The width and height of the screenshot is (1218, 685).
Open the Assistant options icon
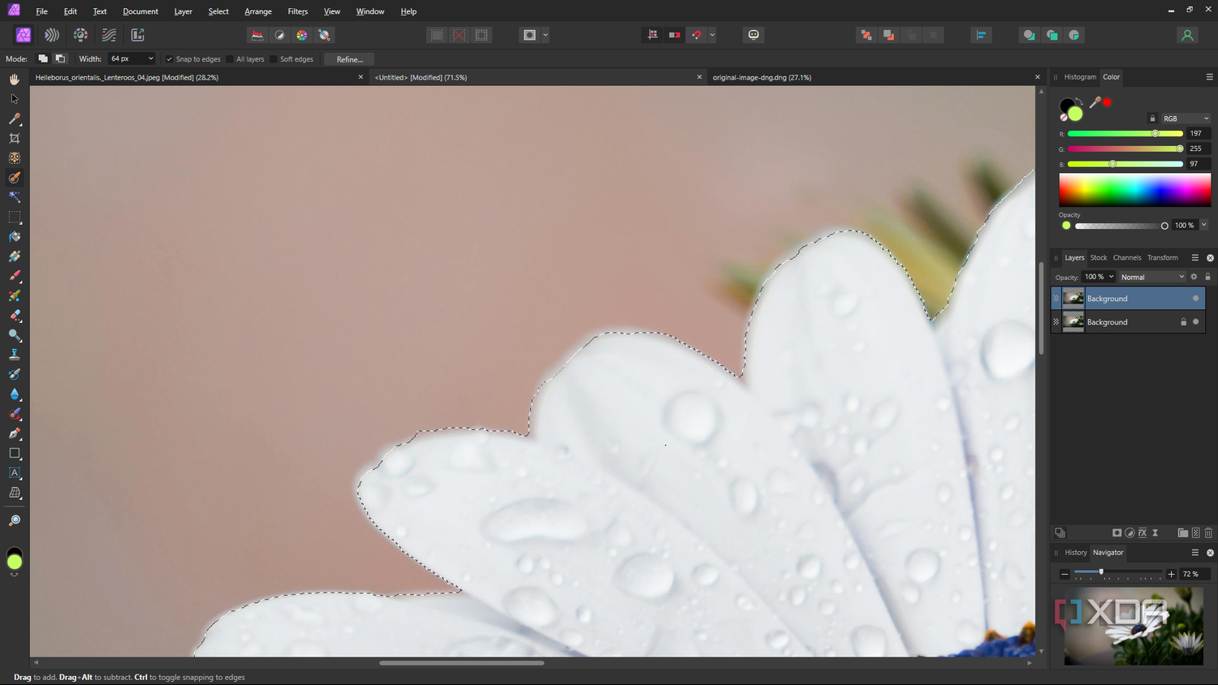(x=754, y=35)
